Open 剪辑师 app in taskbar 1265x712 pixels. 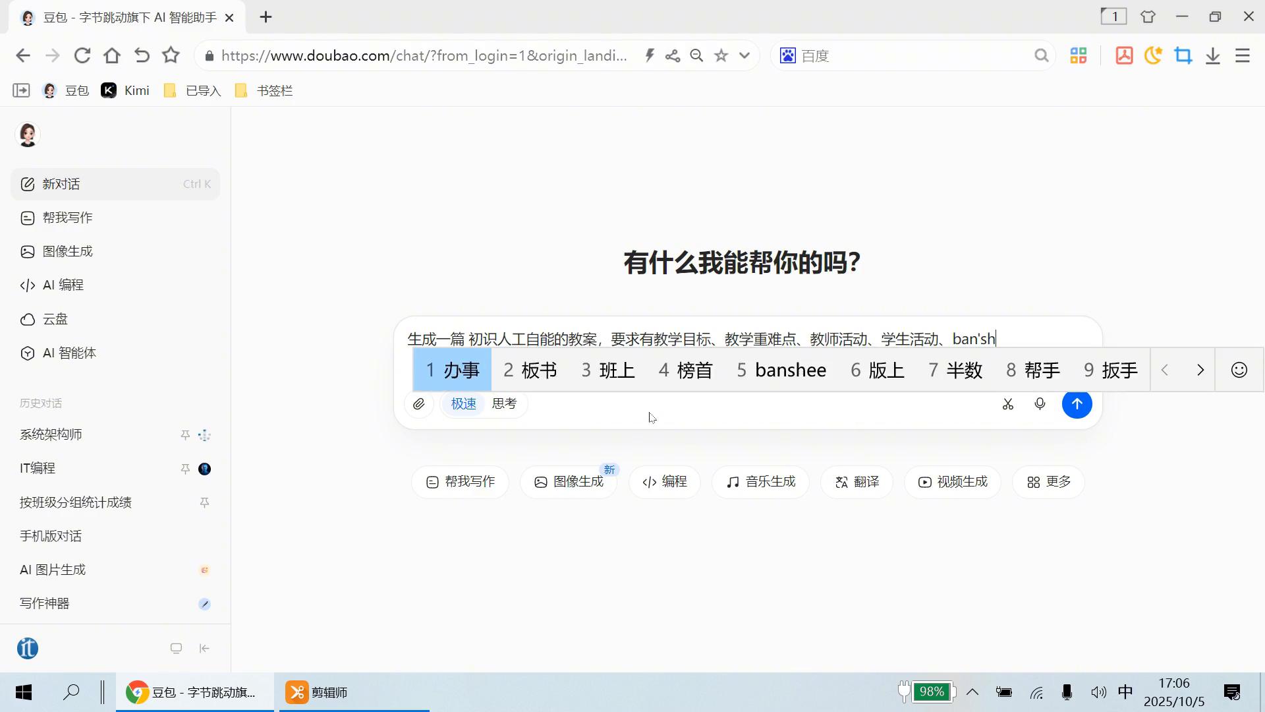318,692
